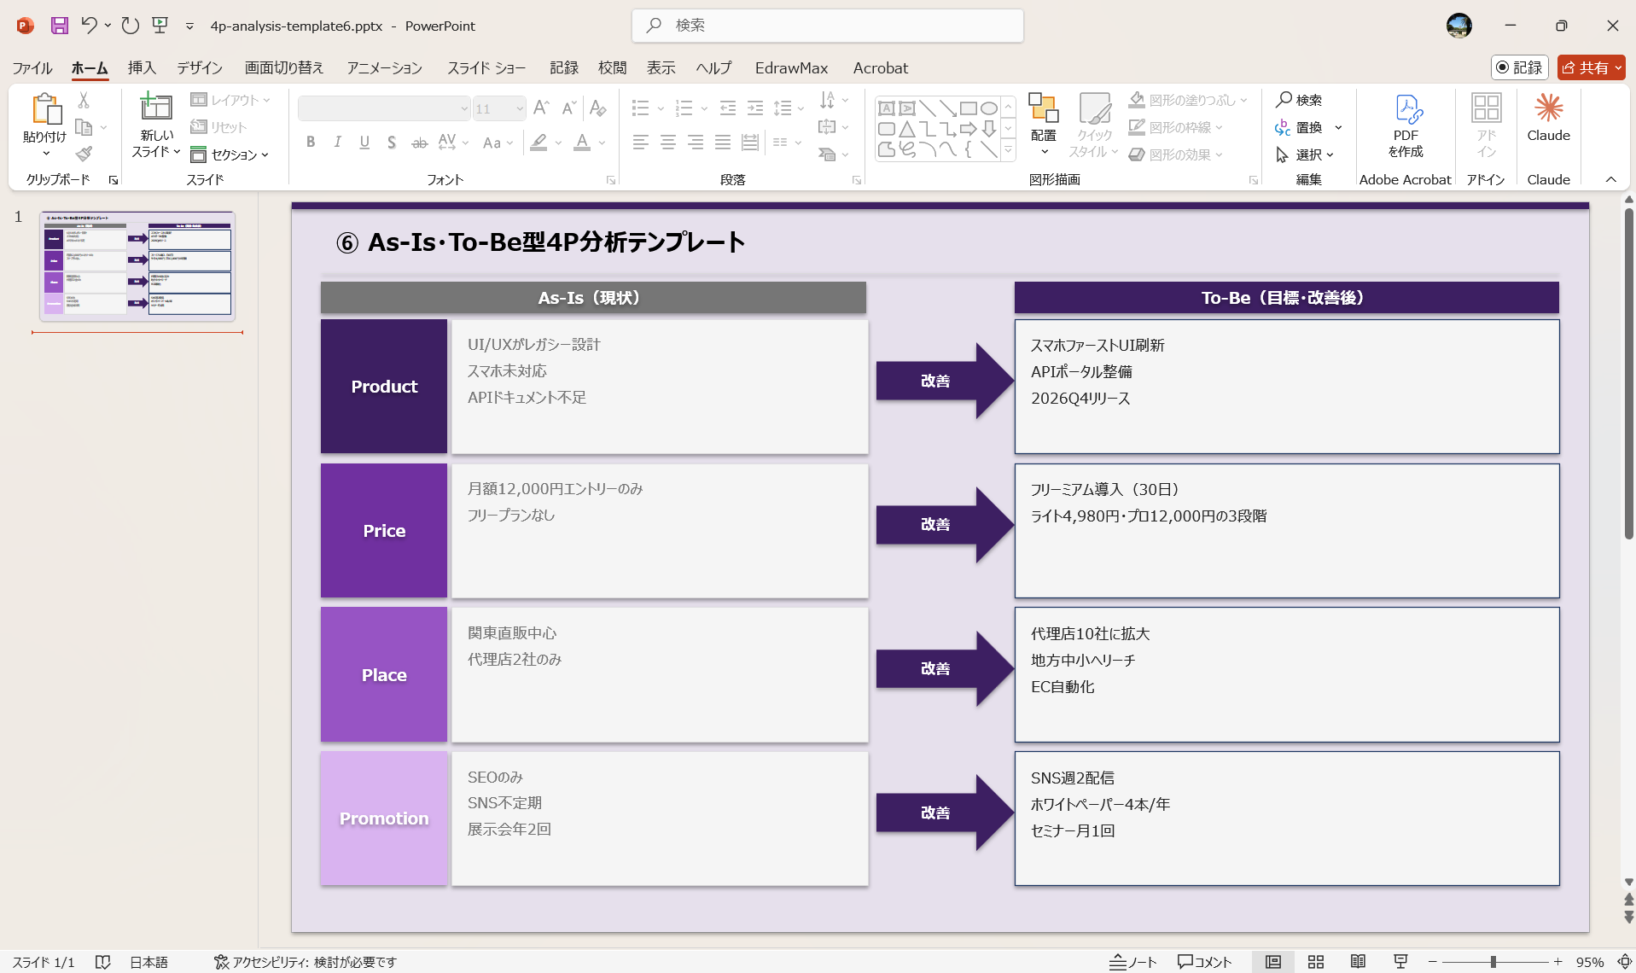The height and width of the screenshot is (973, 1636).
Task: Switch to the Acrobat tab
Action: (880, 67)
